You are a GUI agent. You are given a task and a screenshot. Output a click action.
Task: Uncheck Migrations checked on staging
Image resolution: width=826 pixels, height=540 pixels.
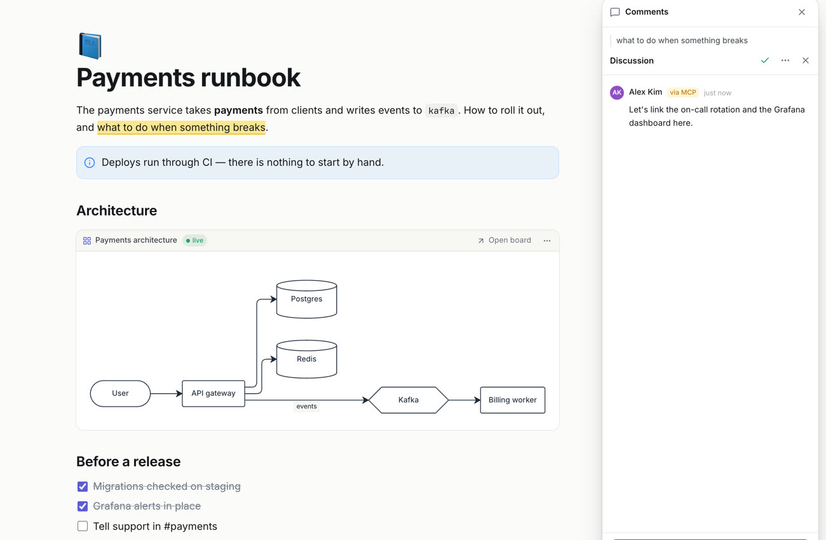83,487
